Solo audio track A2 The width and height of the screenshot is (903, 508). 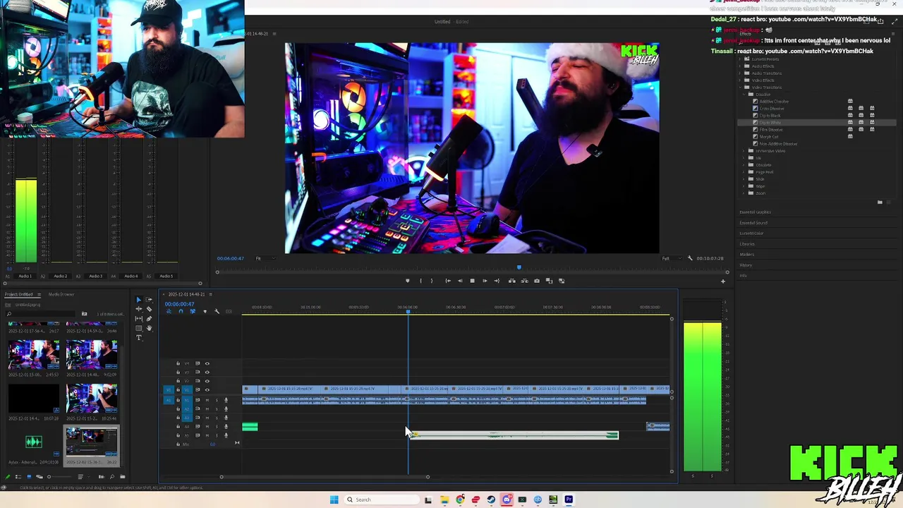point(217,409)
